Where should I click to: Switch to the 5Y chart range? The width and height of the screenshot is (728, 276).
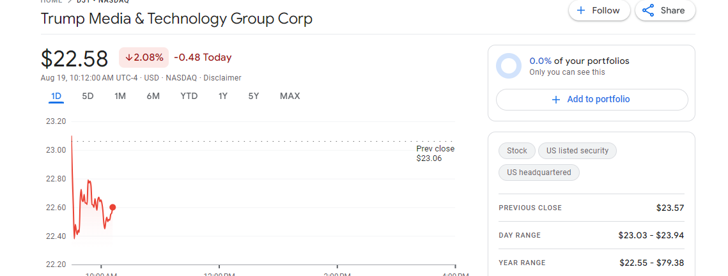[x=254, y=96]
